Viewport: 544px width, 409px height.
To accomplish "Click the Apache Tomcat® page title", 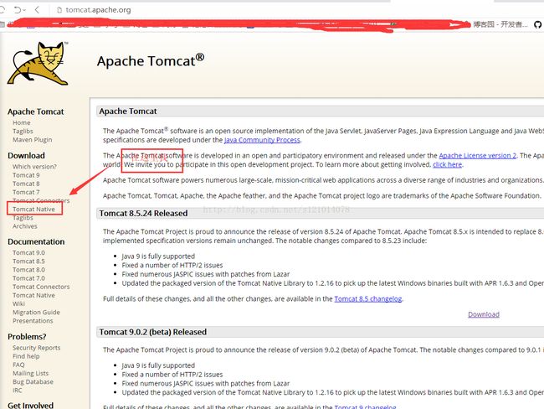I will pyautogui.click(x=151, y=60).
